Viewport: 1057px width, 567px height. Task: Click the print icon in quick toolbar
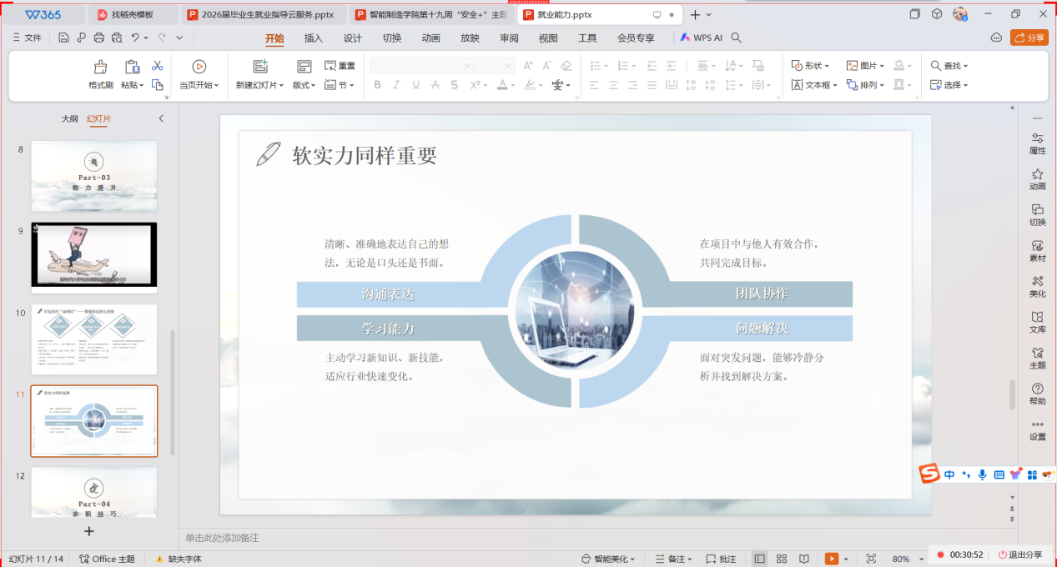coord(99,38)
